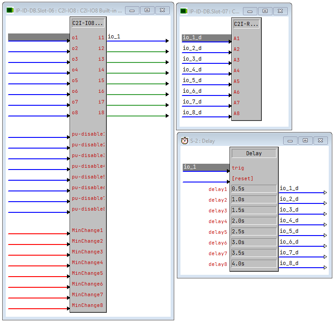The width and height of the screenshot is (335, 323).
Task: Maximize the S-2 Delay window
Action: tap(305, 141)
